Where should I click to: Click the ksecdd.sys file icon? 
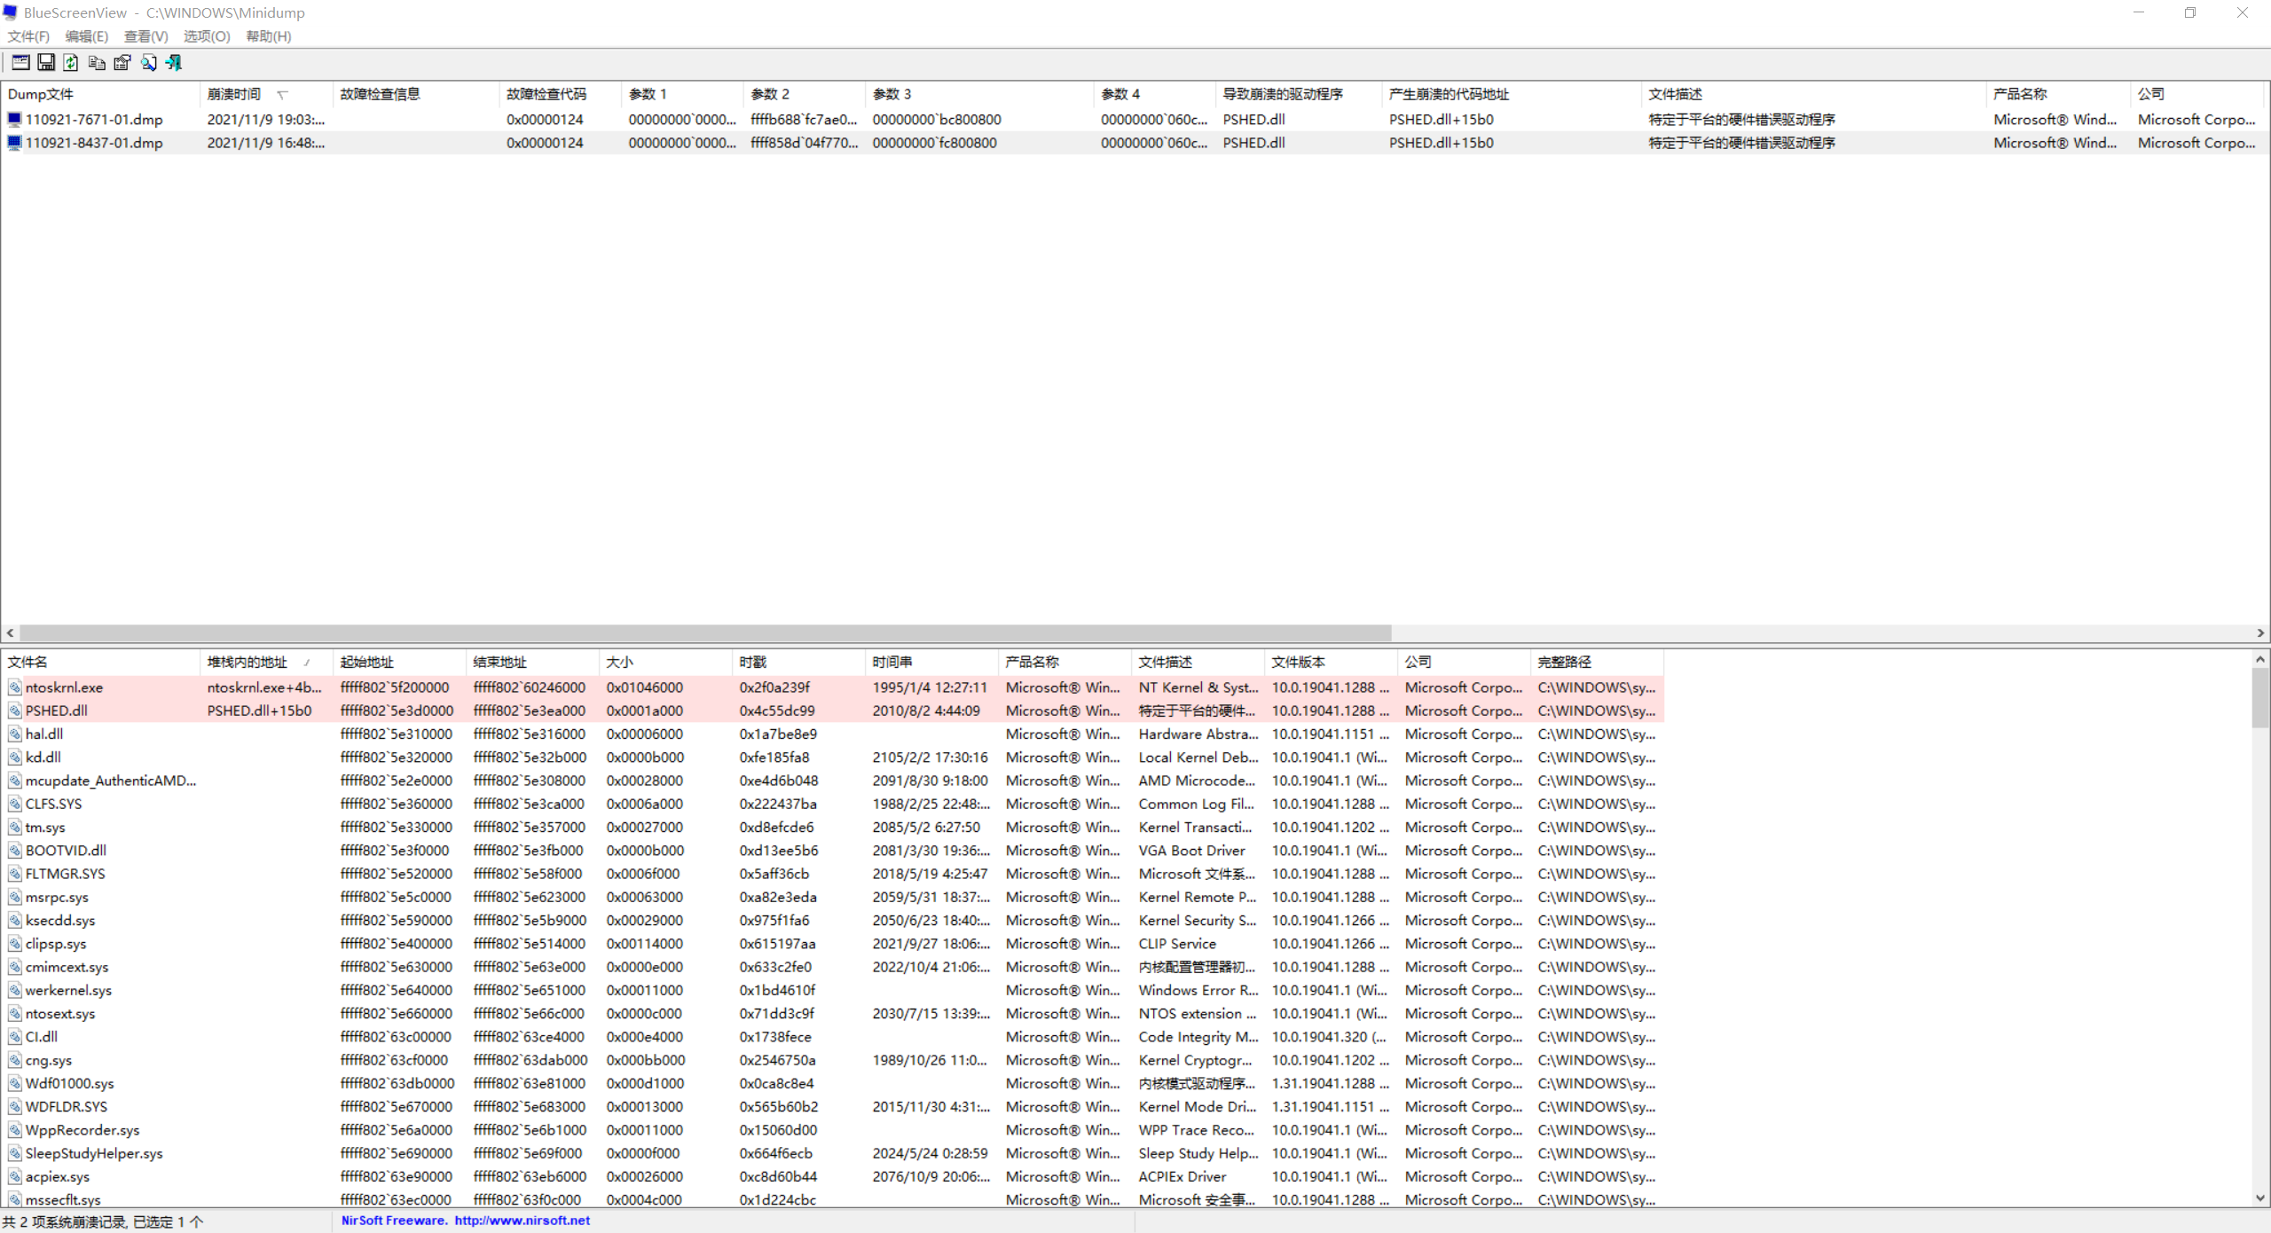click(15, 921)
